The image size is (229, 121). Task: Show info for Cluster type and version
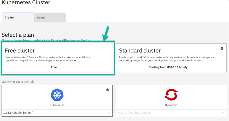(x=33, y=82)
